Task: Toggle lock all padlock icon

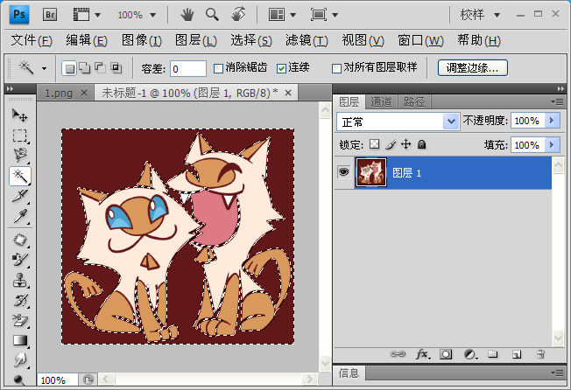Action: [x=422, y=144]
